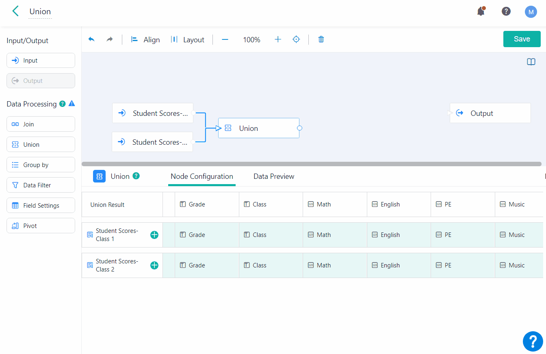Click Align in the toolbar

coord(145,39)
